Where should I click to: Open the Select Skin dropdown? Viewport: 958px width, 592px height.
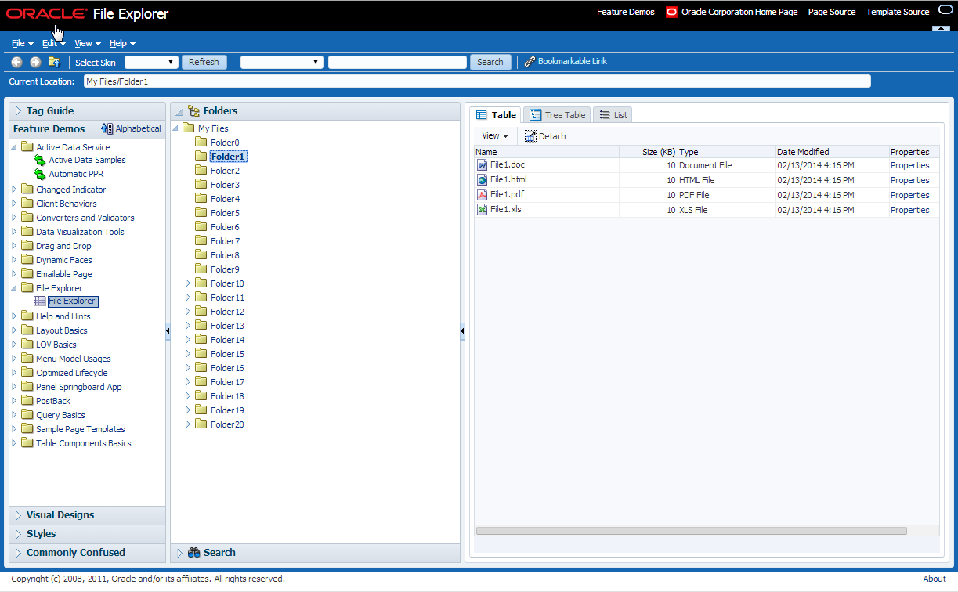151,62
